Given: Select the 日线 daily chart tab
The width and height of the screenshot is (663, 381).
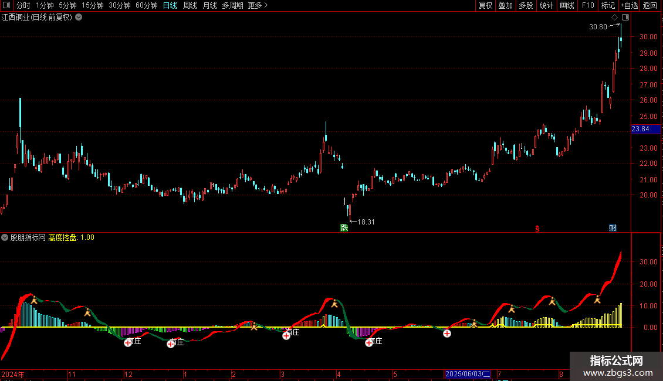Looking at the screenshot, I should [x=170, y=5].
